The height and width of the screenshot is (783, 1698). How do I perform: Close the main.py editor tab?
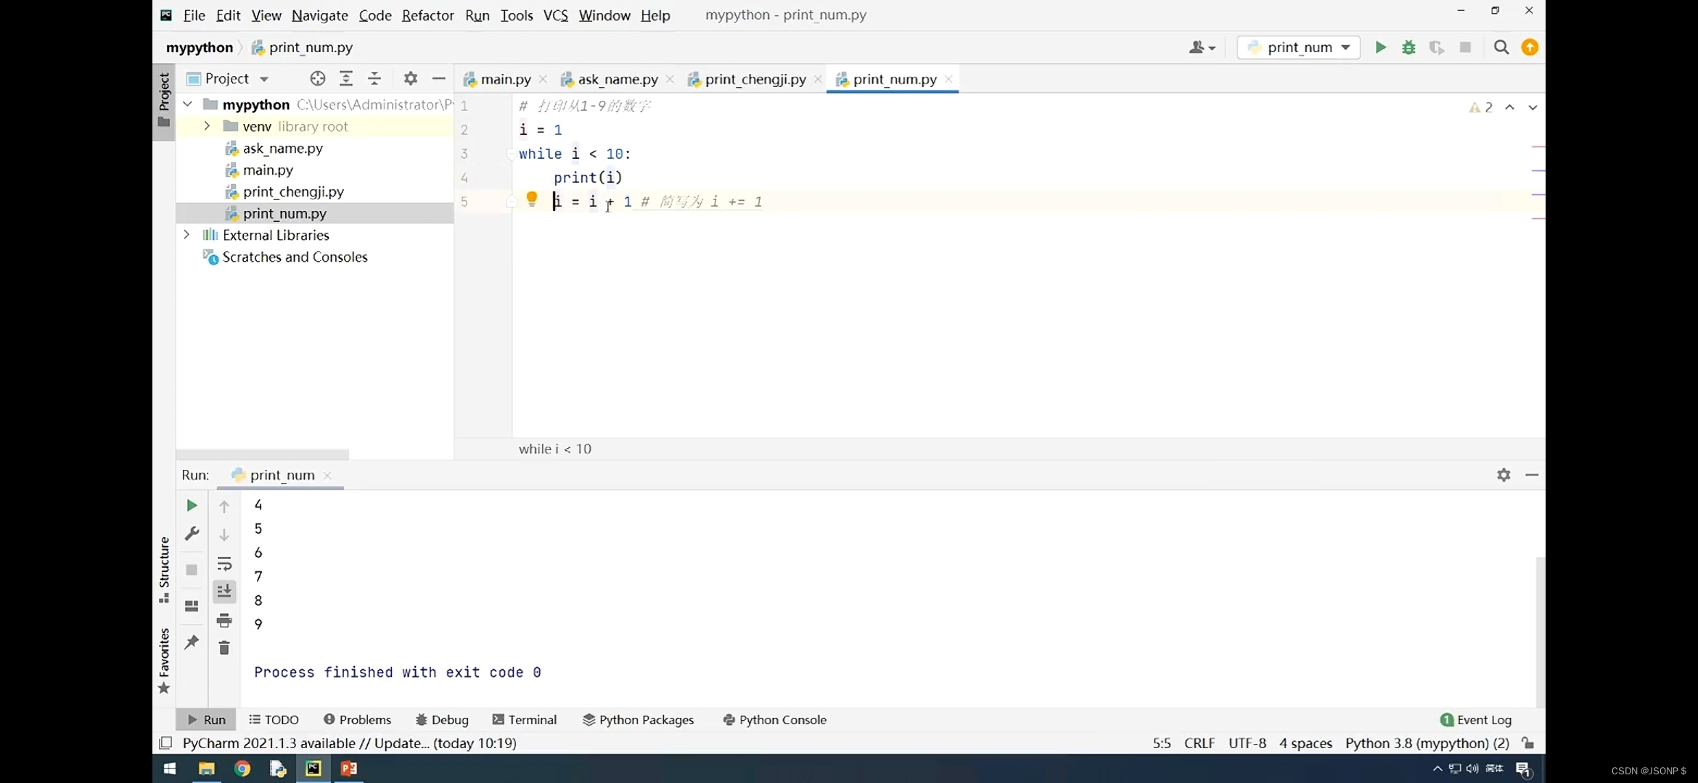pyautogui.click(x=543, y=79)
